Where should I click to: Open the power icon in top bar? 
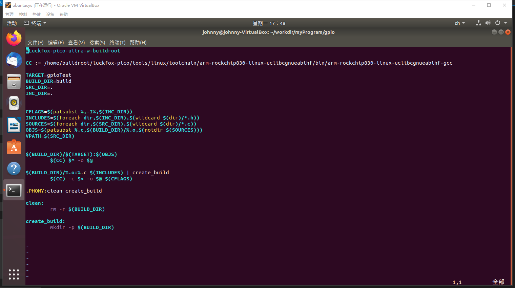[x=498, y=23]
